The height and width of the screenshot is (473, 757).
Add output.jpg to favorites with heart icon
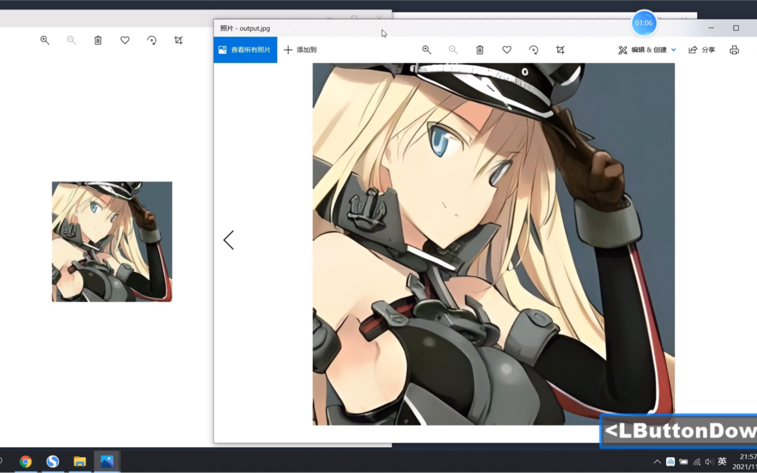click(507, 50)
